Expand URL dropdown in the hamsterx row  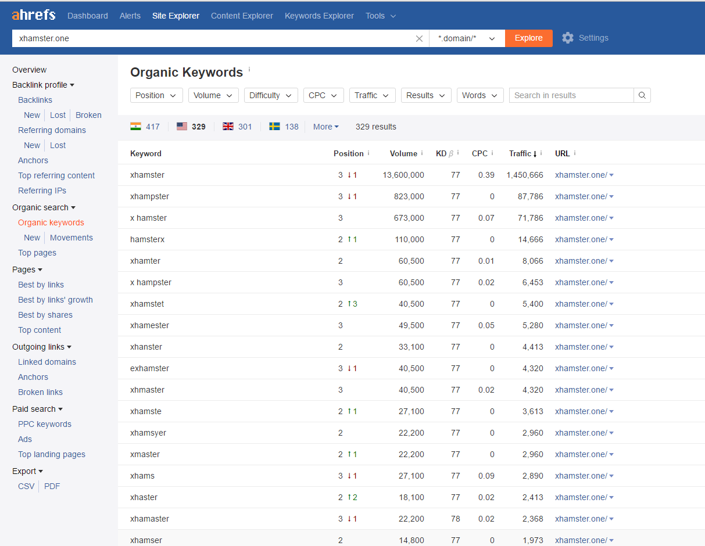click(x=611, y=240)
